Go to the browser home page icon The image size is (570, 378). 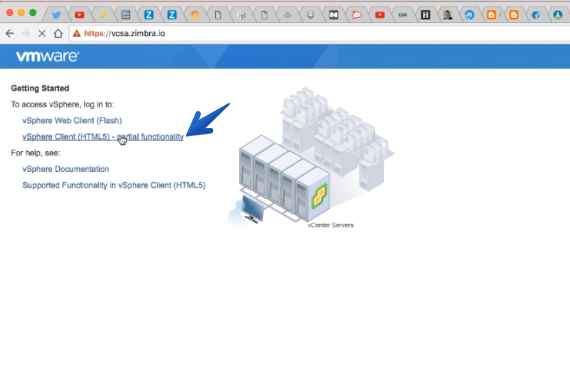58,34
